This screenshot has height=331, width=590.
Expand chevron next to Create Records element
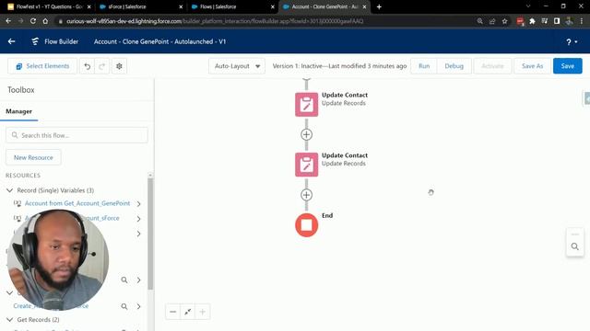(x=139, y=306)
